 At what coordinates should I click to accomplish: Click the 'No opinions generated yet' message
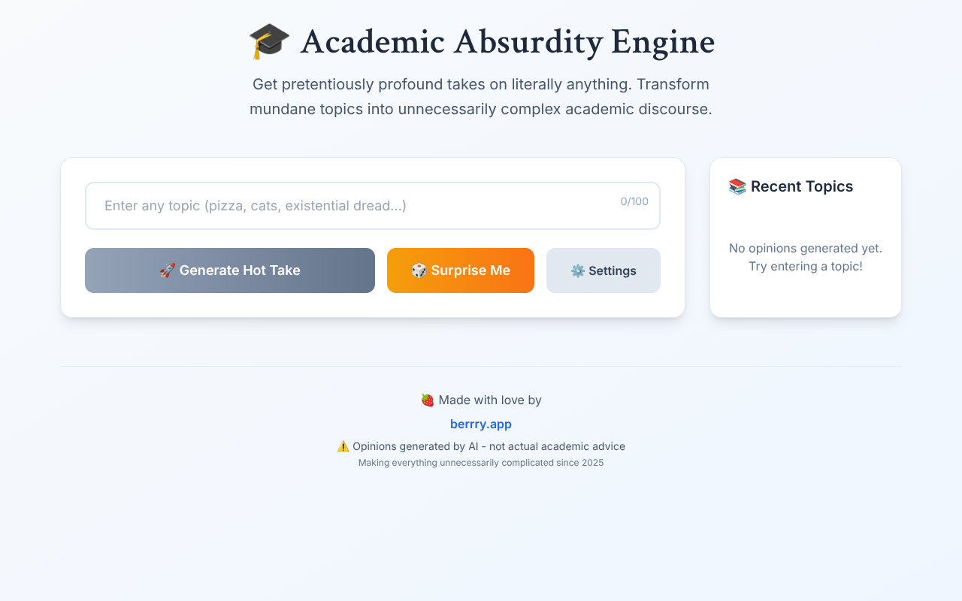coord(805,257)
